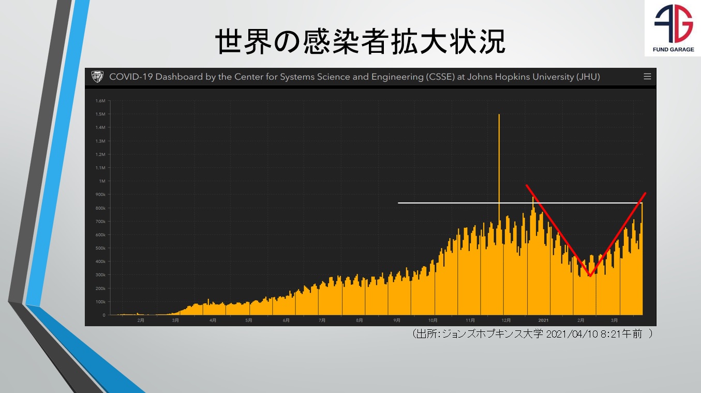Click the Johns Hopkins shield logo
Viewport: 701px width, 393px height.
click(97, 77)
